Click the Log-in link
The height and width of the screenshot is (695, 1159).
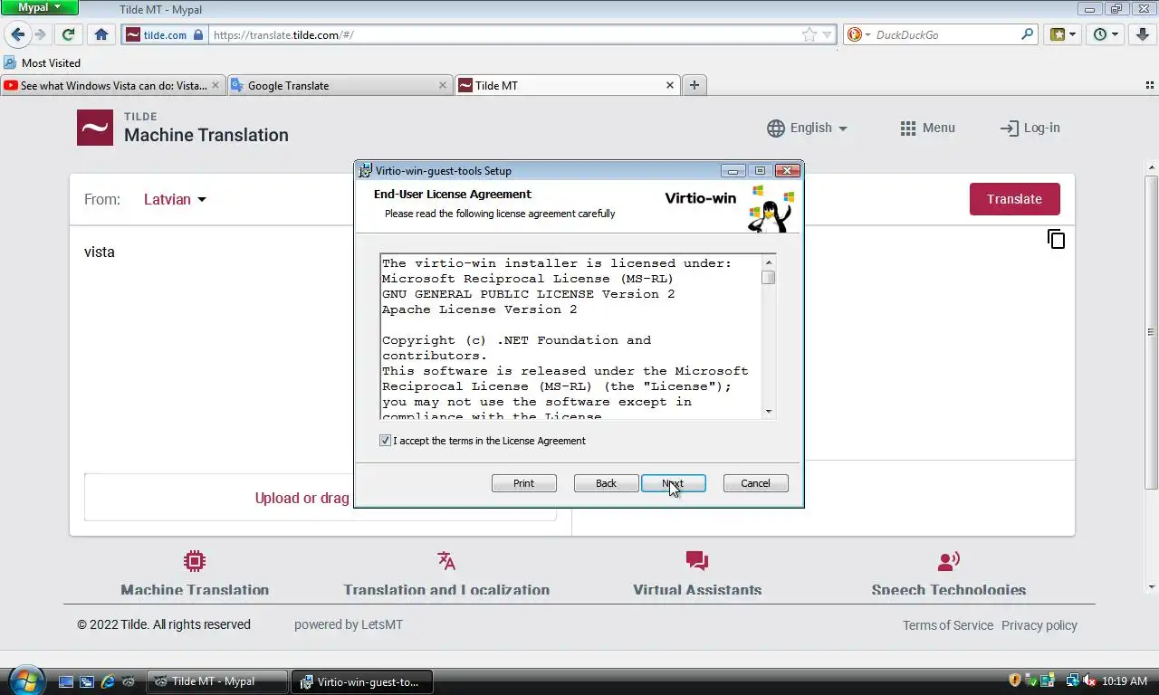[1030, 128]
